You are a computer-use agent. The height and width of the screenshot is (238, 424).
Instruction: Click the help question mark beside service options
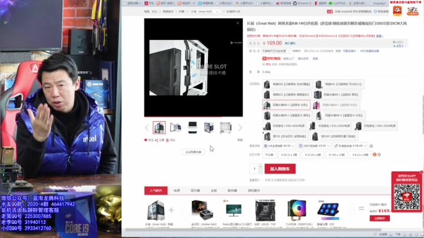coord(371,146)
